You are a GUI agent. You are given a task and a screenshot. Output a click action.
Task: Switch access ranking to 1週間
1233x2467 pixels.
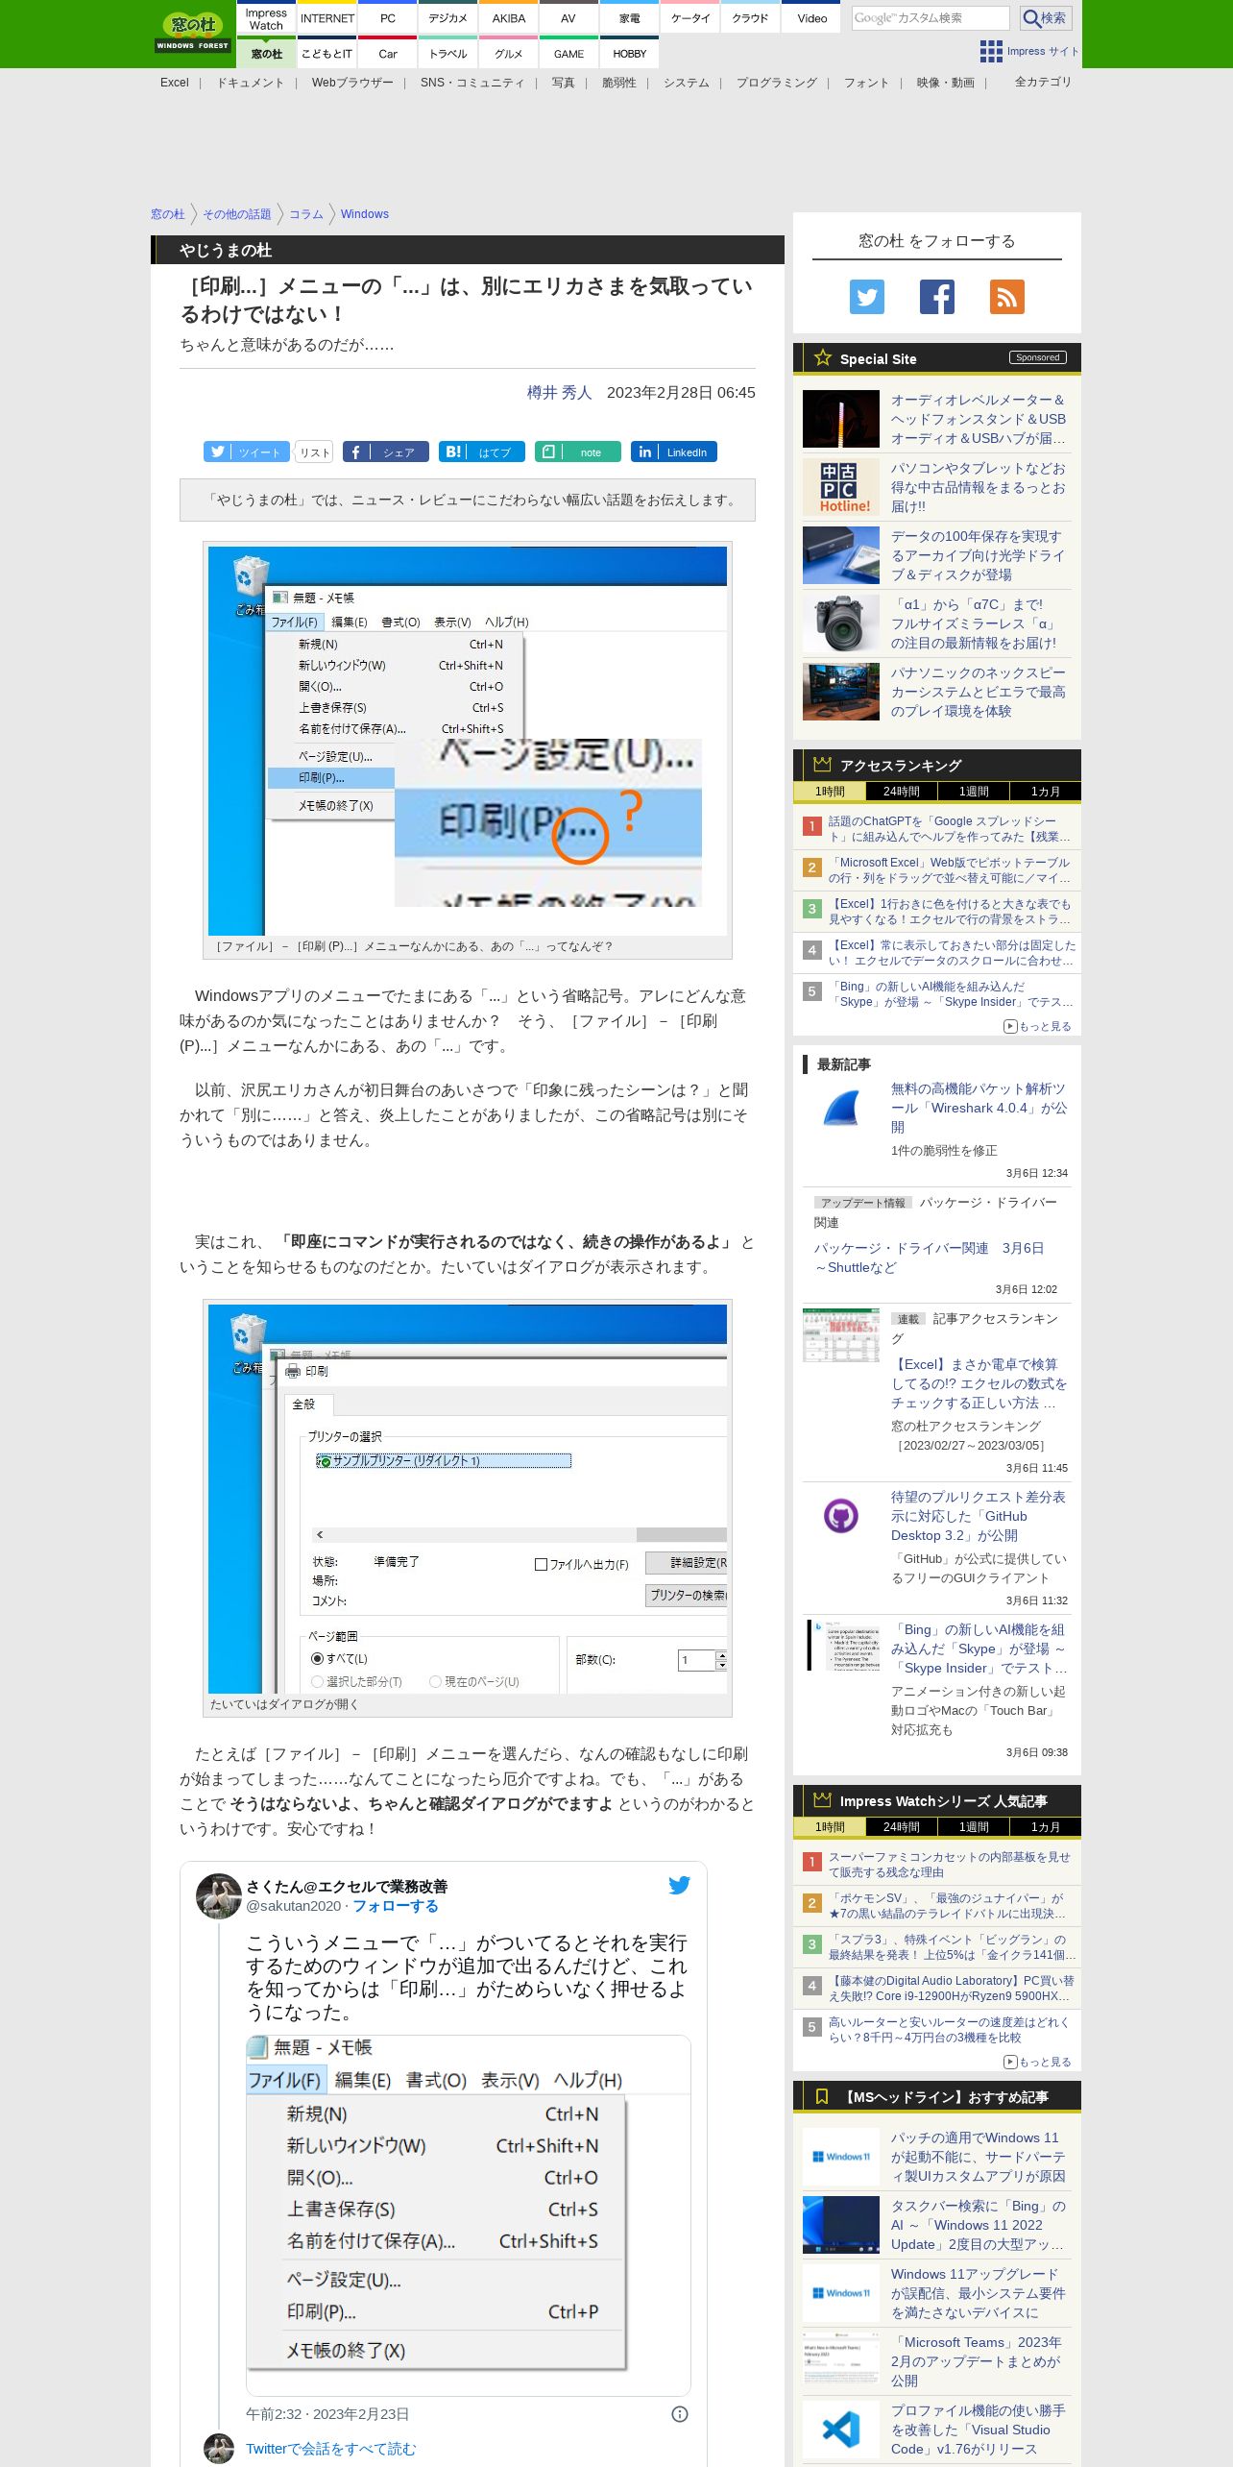[x=974, y=792]
